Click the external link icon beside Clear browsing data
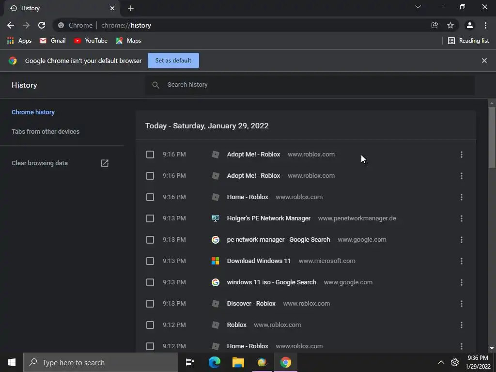Image resolution: width=496 pixels, height=372 pixels. (x=105, y=163)
